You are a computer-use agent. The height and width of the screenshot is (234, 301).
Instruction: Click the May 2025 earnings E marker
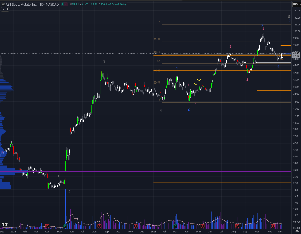point(202,226)
